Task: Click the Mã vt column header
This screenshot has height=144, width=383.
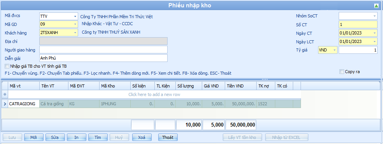Action: click(24, 86)
